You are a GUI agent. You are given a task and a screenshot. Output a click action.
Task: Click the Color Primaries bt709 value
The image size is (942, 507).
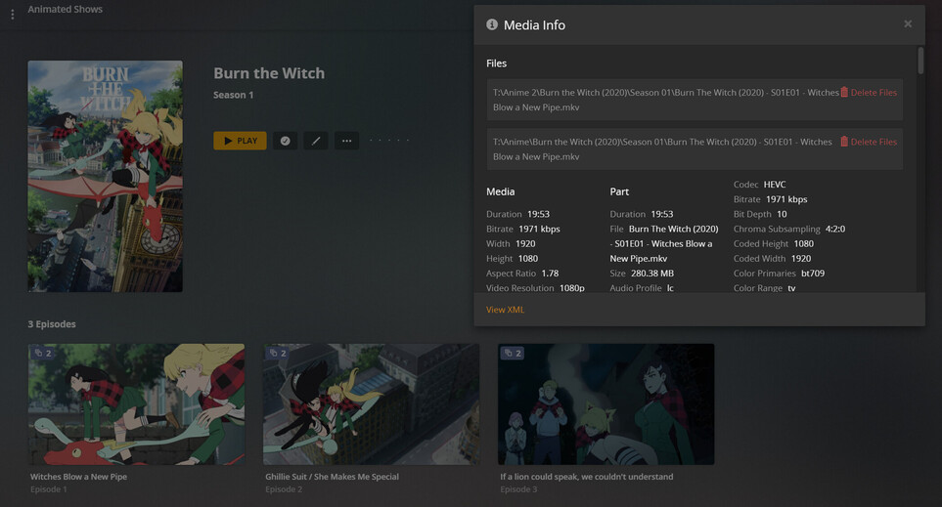(x=813, y=273)
